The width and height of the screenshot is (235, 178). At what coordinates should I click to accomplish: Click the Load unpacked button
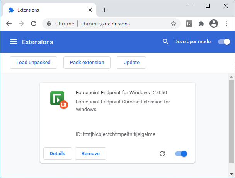33,62
